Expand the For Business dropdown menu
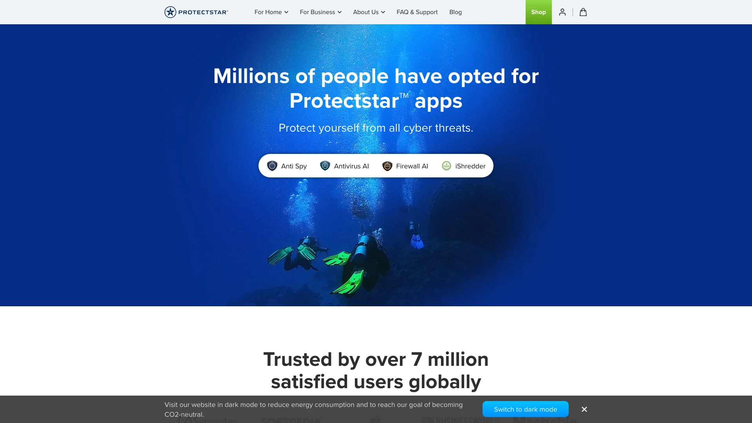The image size is (752, 423). tap(320, 12)
